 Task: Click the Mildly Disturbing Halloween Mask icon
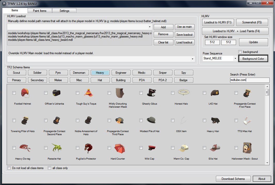(x=120, y=93)
